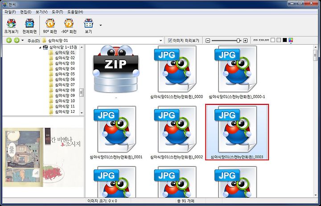Click the file list scrollbar thumb

(316, 55)
